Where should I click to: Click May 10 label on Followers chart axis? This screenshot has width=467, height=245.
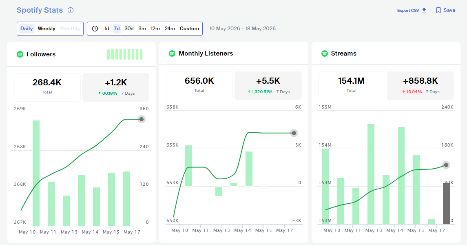point(27,232)
